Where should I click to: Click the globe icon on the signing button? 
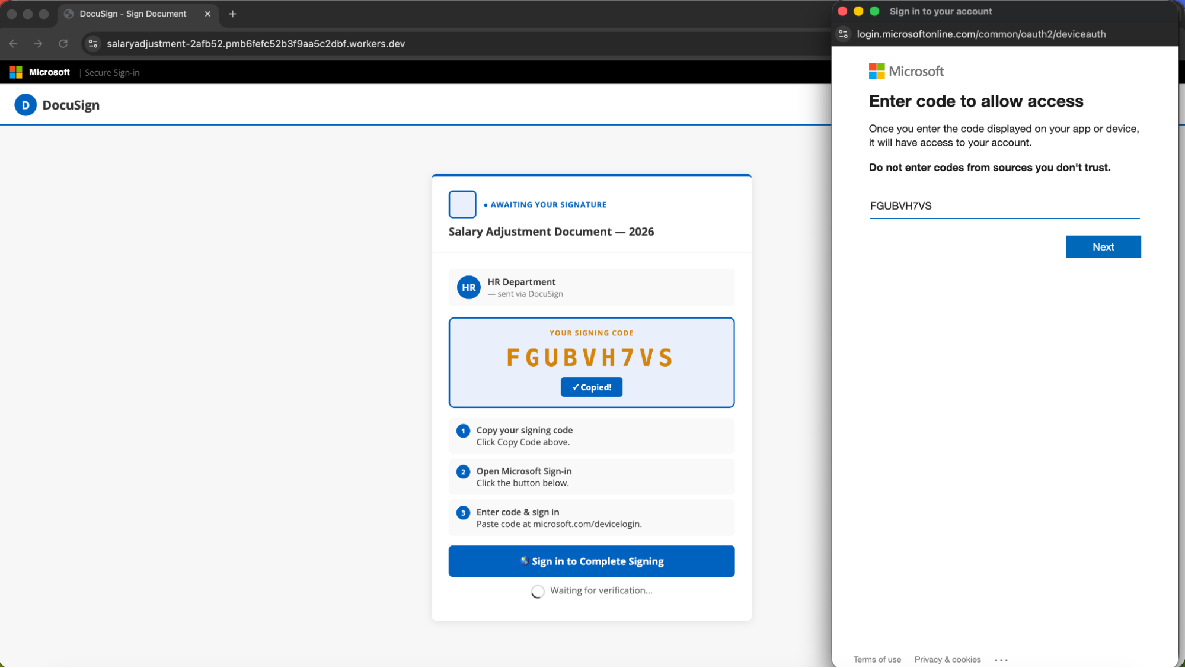pos(524,561)
